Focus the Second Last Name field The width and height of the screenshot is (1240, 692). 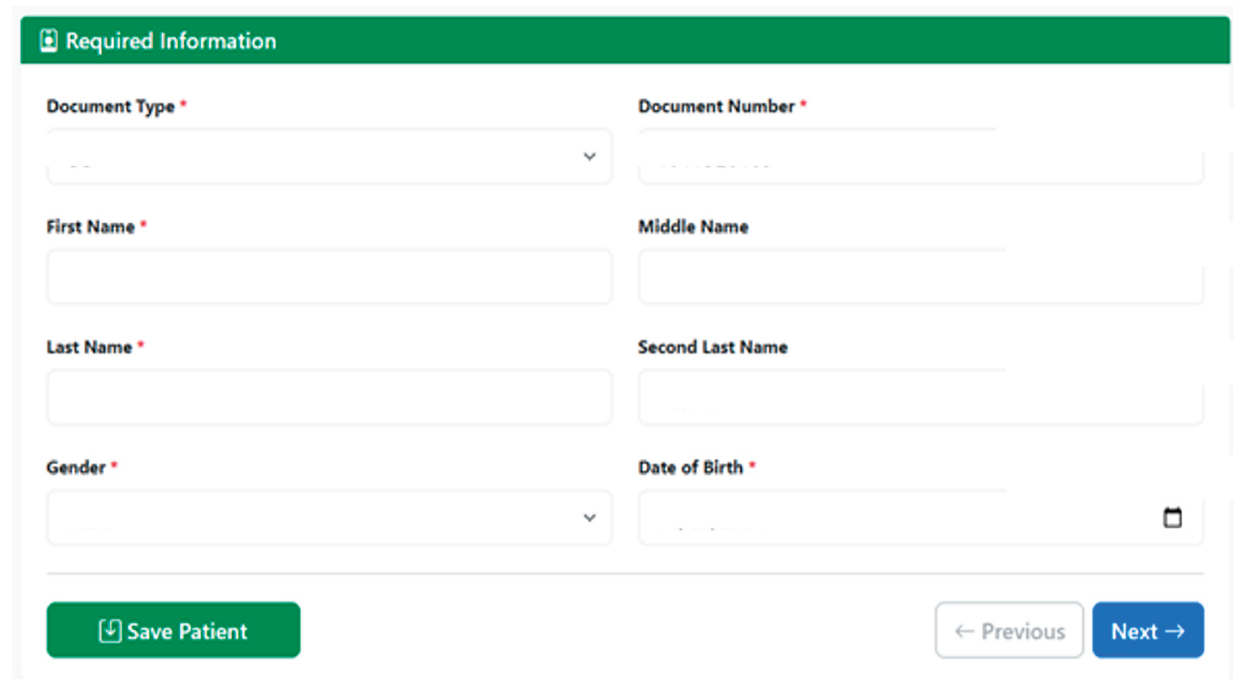click(x=920, y=398)
